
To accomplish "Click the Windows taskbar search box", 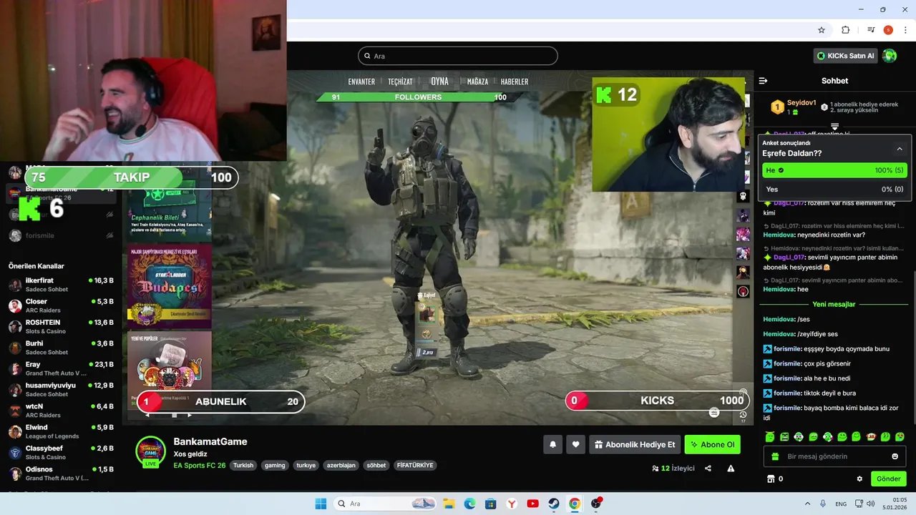I will click(386, 504).
